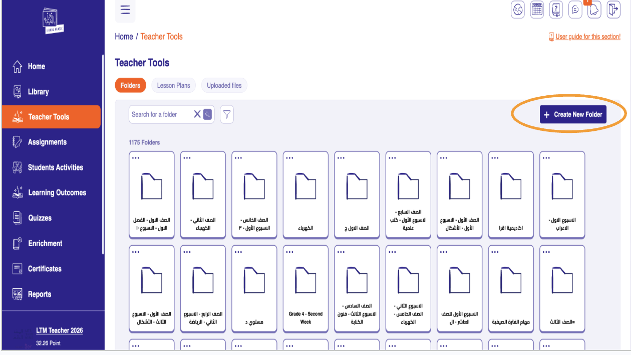This screenshot has height=355, width=631.
Task: Clear the folder search with X
Action: click(x=197, y=115)
